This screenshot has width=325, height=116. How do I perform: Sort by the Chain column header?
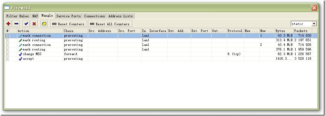pos(76,31)
